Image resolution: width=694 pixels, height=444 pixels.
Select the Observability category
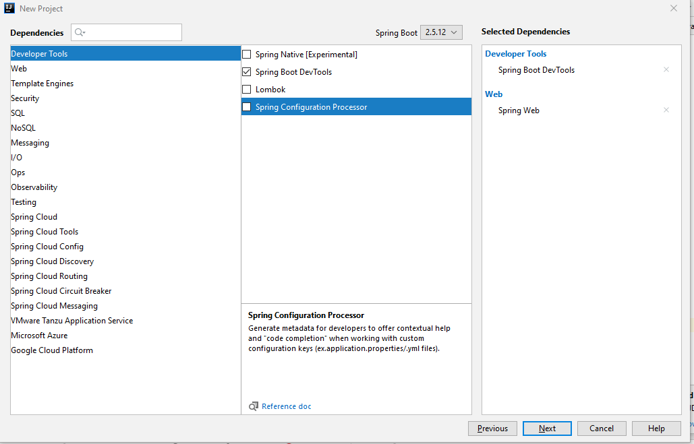click(x=125, y=187)
